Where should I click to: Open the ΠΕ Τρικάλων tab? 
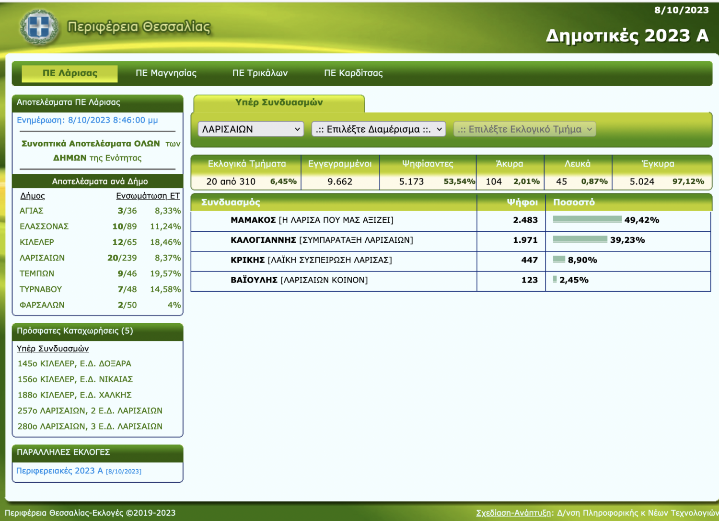pos(260,73)
